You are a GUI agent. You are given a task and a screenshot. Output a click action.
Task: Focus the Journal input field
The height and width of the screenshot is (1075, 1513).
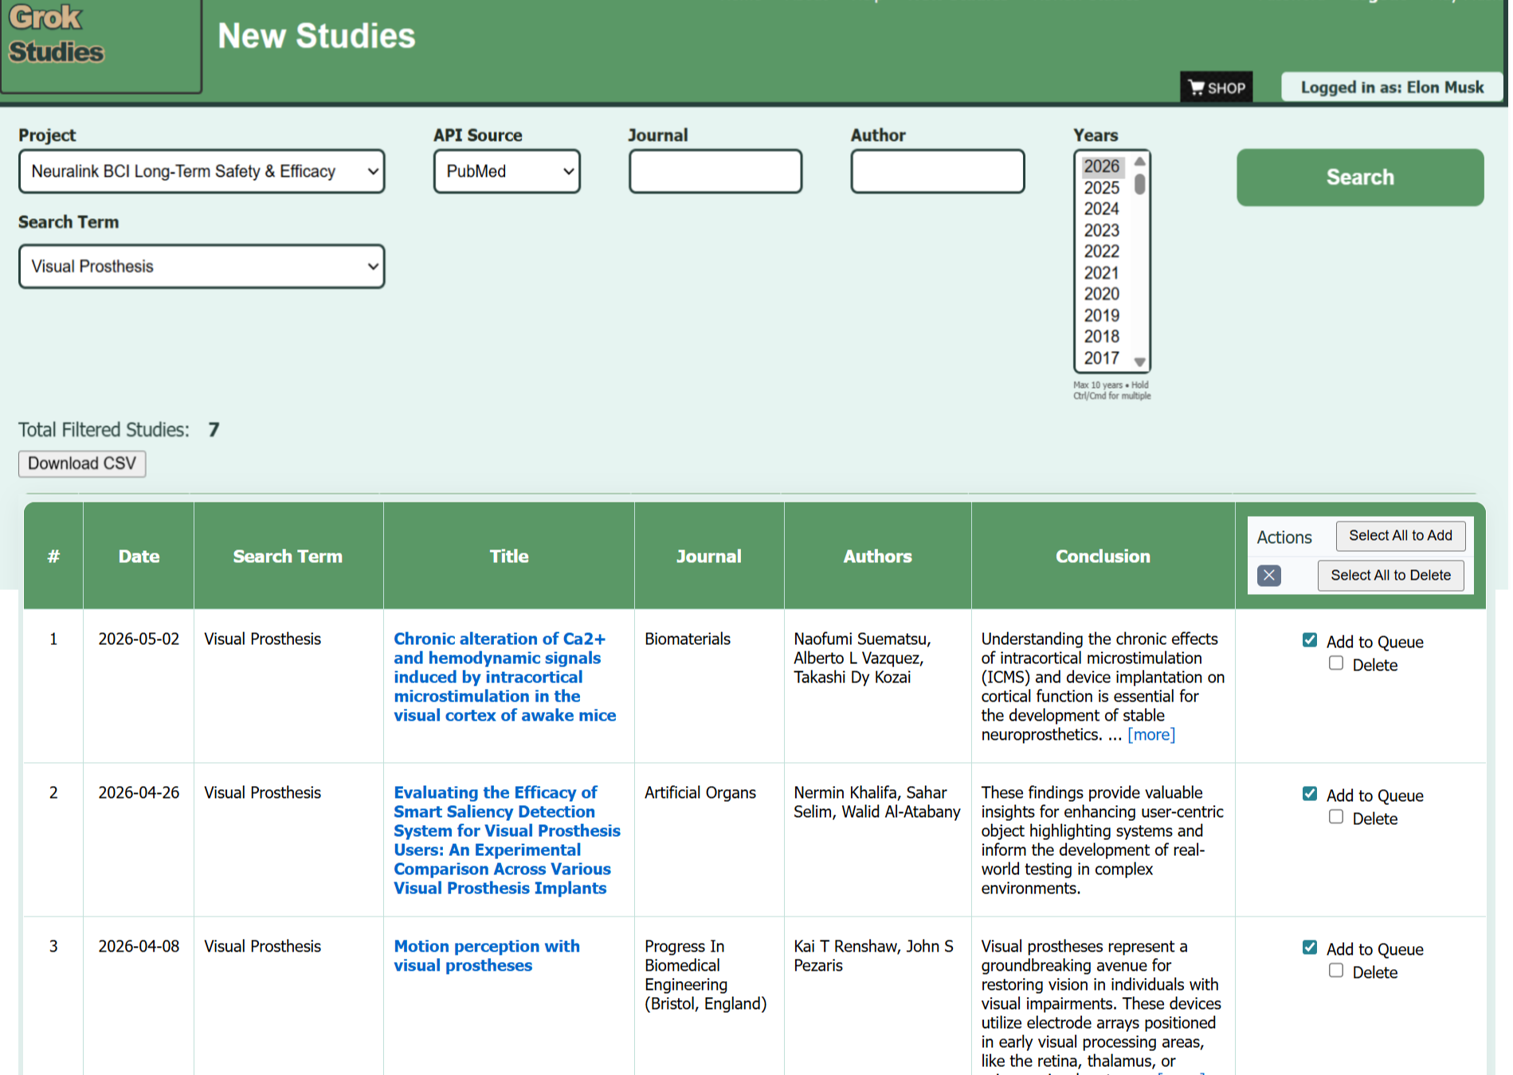click(x=715, y=171)
